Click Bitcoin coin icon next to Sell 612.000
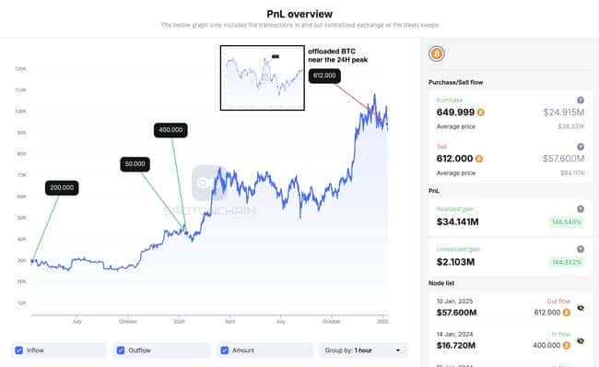 (478, 159)
